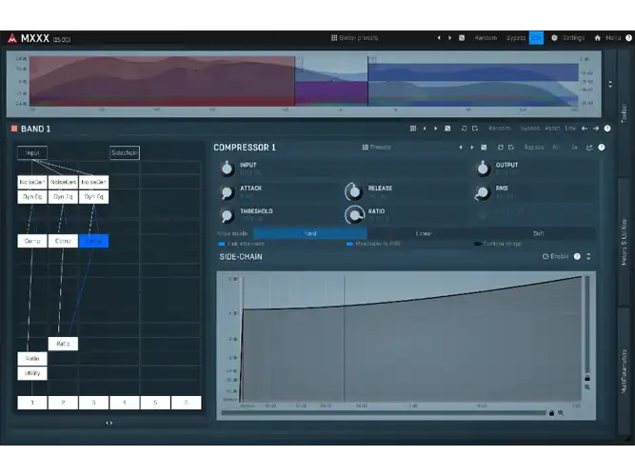The width and height of the screenshot is (635, 476).
Task: Click the collapse arrows below the module grid
Action: (109, 423)
